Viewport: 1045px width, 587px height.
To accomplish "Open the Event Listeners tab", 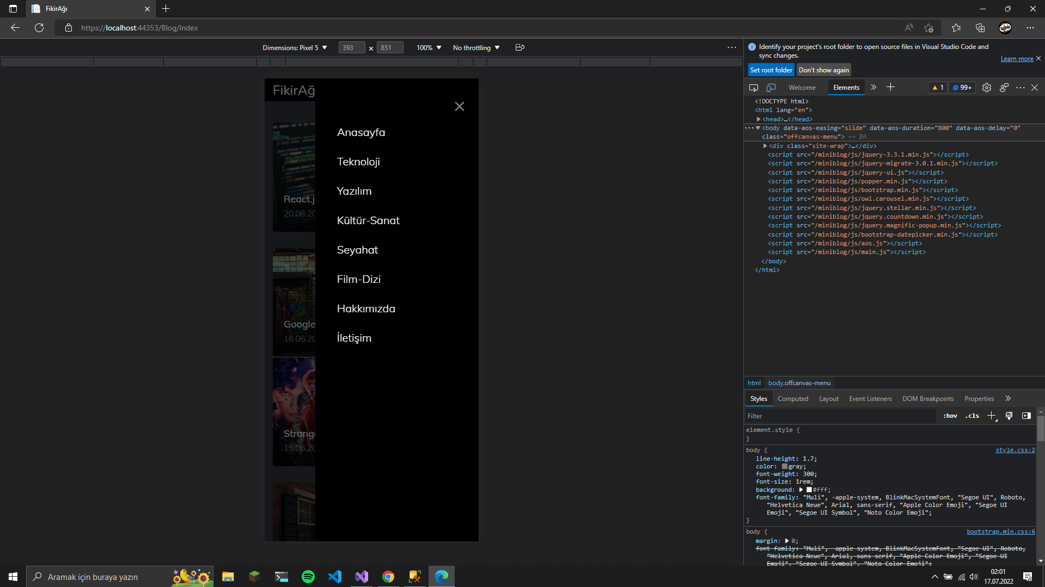I will pyautogui.click(x=870, y=399).
